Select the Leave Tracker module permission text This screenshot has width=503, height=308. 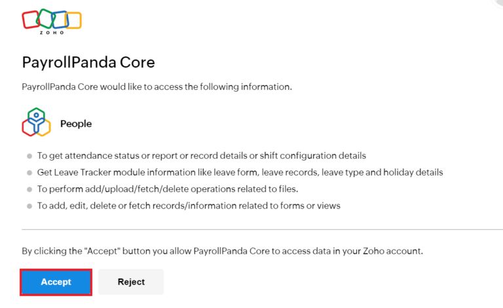pos(240,172)
